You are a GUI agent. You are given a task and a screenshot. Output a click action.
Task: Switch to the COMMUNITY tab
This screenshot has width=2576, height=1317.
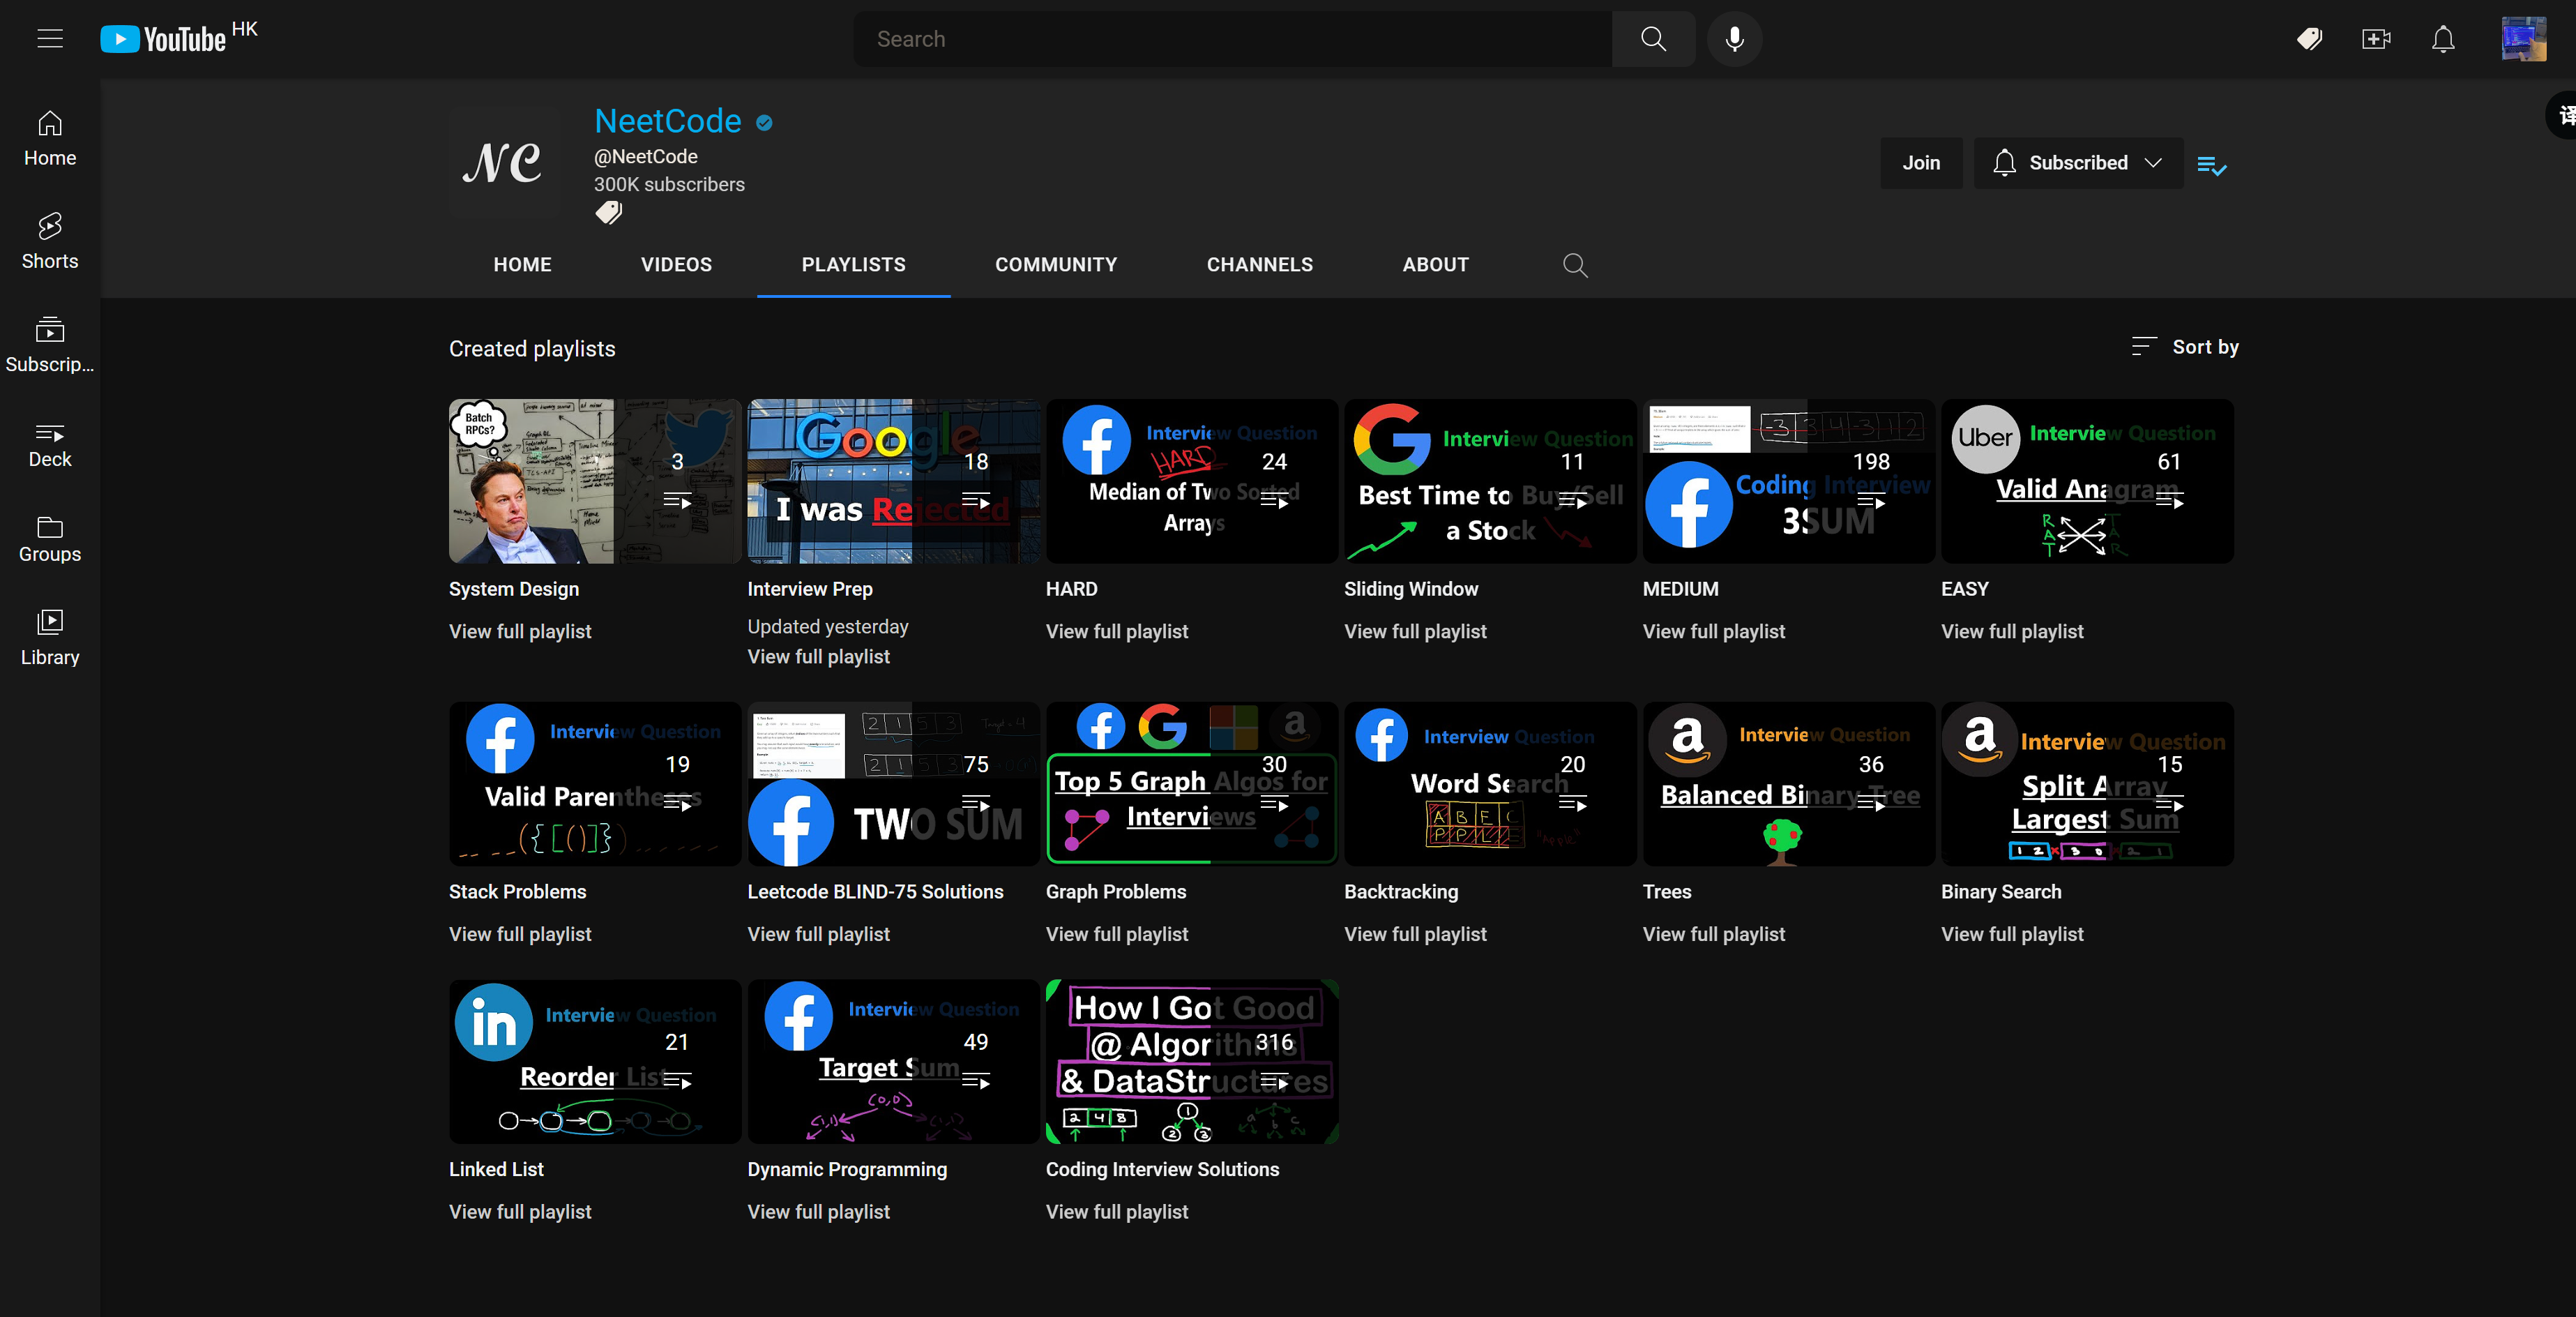click(x=1056, y=265)
